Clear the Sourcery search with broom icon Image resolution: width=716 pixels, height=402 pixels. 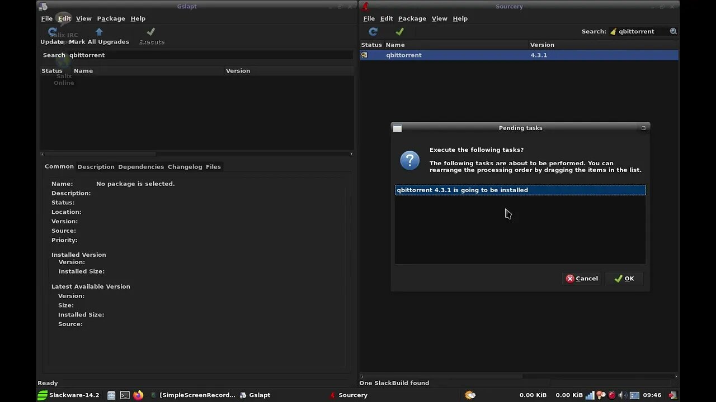(x=613, y=32)
